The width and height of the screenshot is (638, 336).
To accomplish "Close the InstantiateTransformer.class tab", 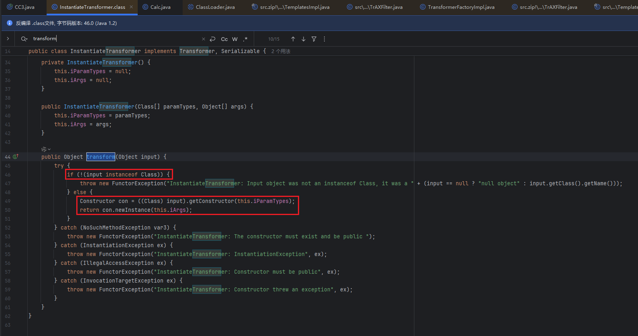I will 131,7.
